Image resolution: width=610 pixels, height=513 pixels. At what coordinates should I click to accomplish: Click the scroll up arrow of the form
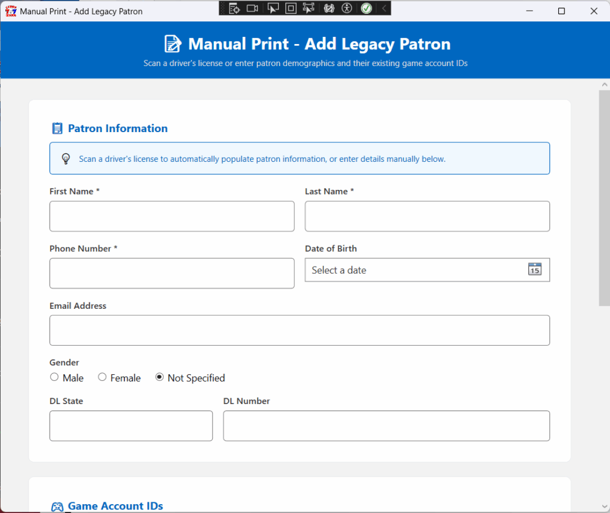pyautogui.click(x=604, y=85)
